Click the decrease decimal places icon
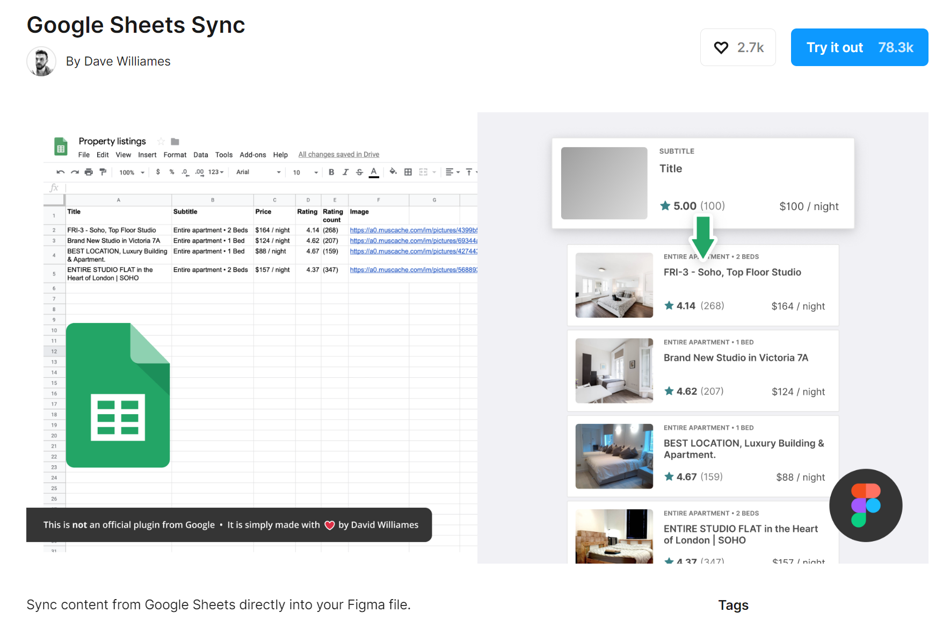Screen dimensions: 943x627 (x=185, y=172)
